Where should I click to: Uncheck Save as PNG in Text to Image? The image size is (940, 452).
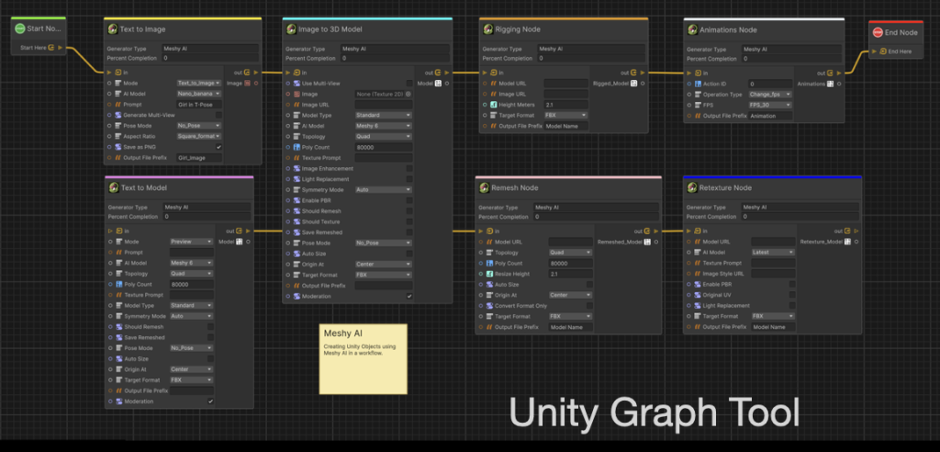218,146
